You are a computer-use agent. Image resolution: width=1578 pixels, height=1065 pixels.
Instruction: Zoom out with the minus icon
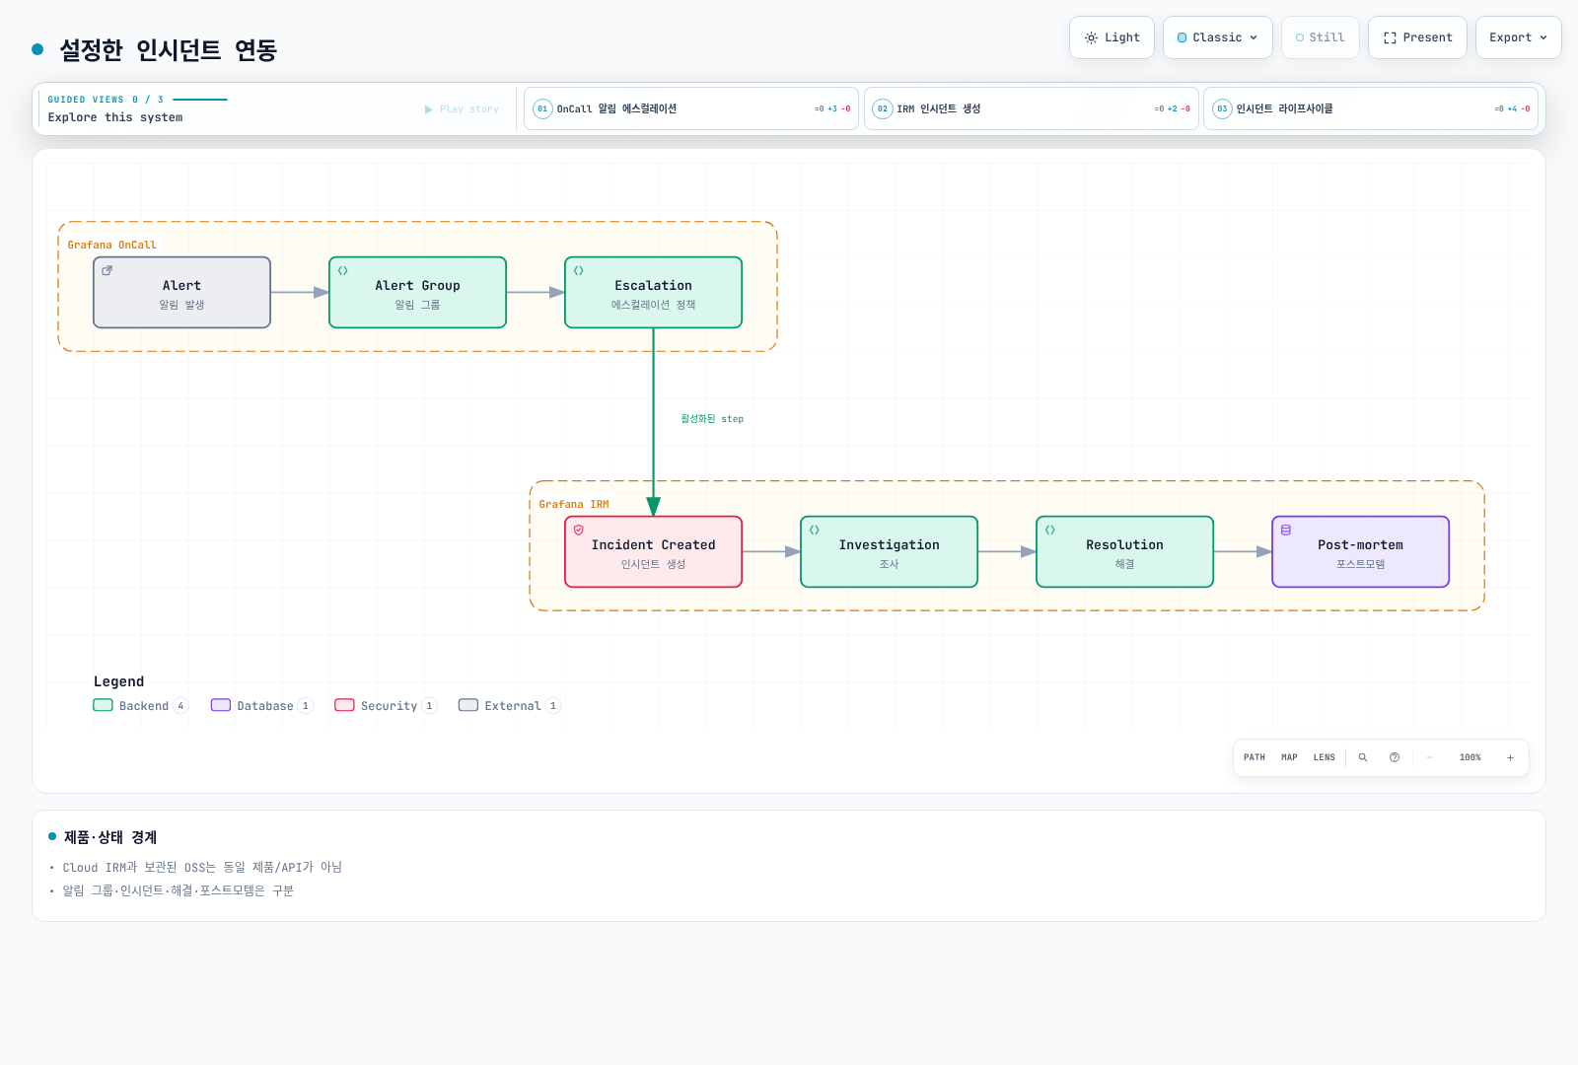coord(1429,757)
